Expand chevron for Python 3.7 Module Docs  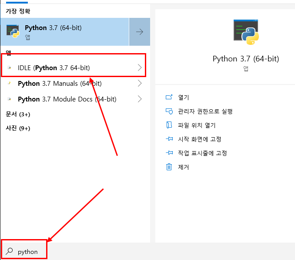coord(140,99)
